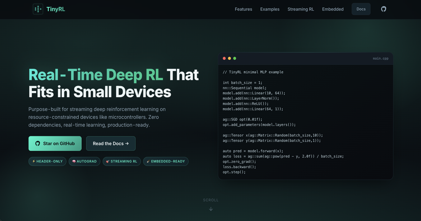The height and width of the screenshot is (221, 421).
Task: Click the "opt.add_parameters(model.layers());" line
Action: 259,125
